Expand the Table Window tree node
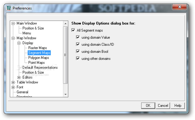This screenshot has width=195, height=120. 13,82
